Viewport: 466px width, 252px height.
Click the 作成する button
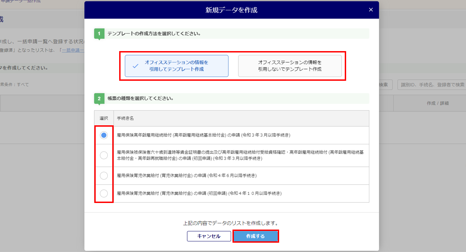[x=256, y=236]
